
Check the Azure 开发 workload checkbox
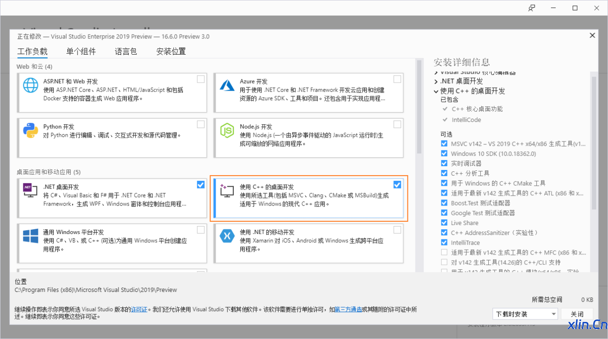pyautogui.click(x=397, y=79)
